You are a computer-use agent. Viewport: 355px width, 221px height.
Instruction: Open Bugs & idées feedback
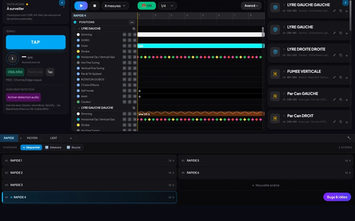(x=337, y=197)
